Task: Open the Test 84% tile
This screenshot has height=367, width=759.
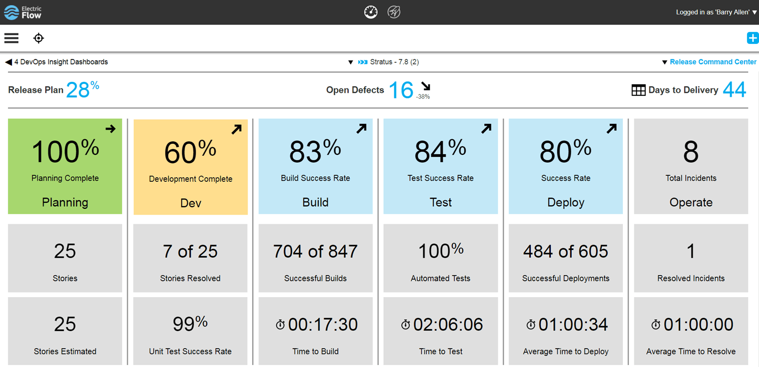Action: (x=441, y=166)
